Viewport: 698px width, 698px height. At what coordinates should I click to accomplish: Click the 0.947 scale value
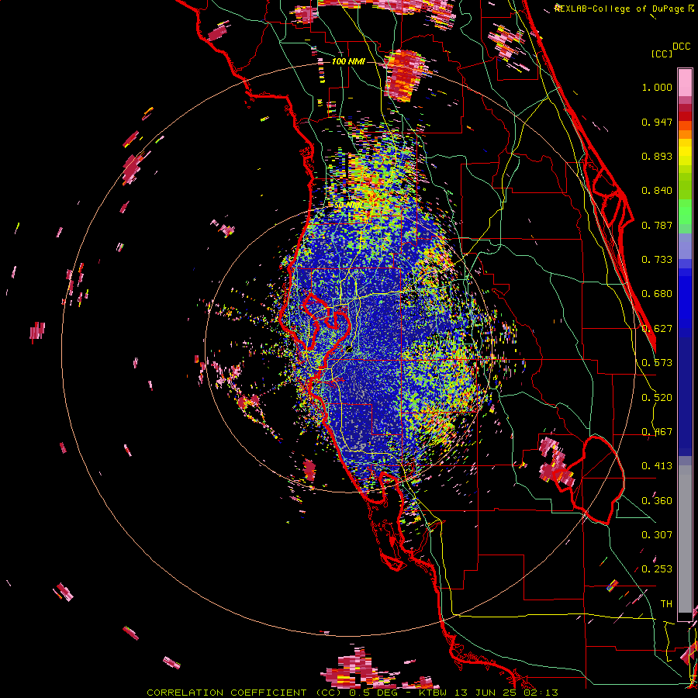(x=657, y=122)
